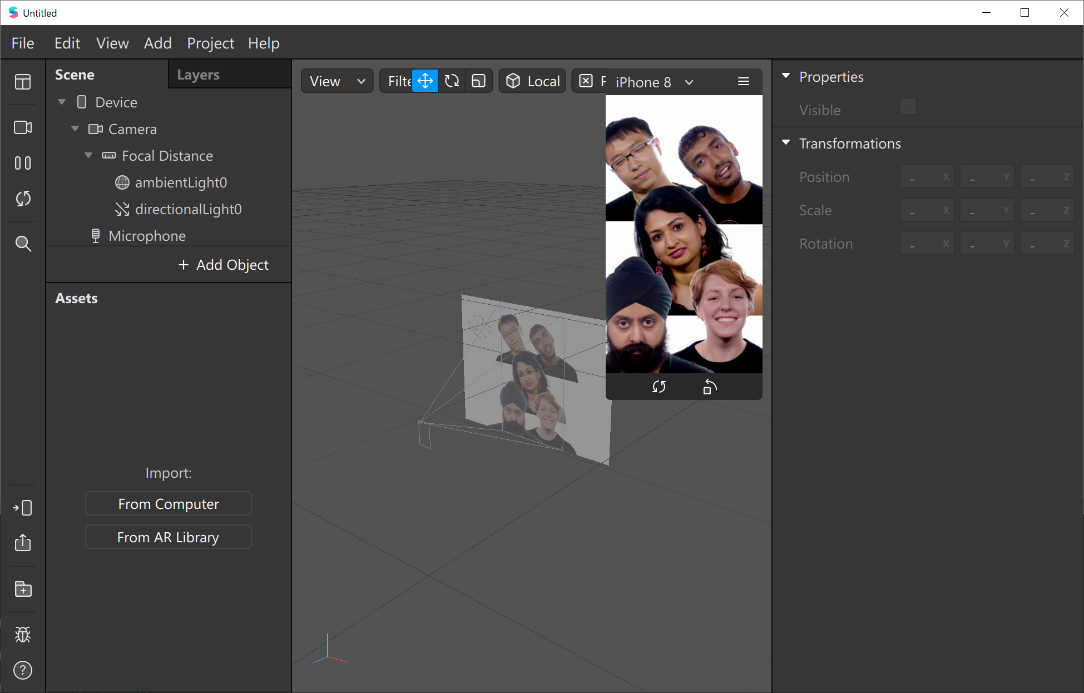Click the workspace layout icon in left sidebar
Screen dimensions: 1084x693
point(23,82)
